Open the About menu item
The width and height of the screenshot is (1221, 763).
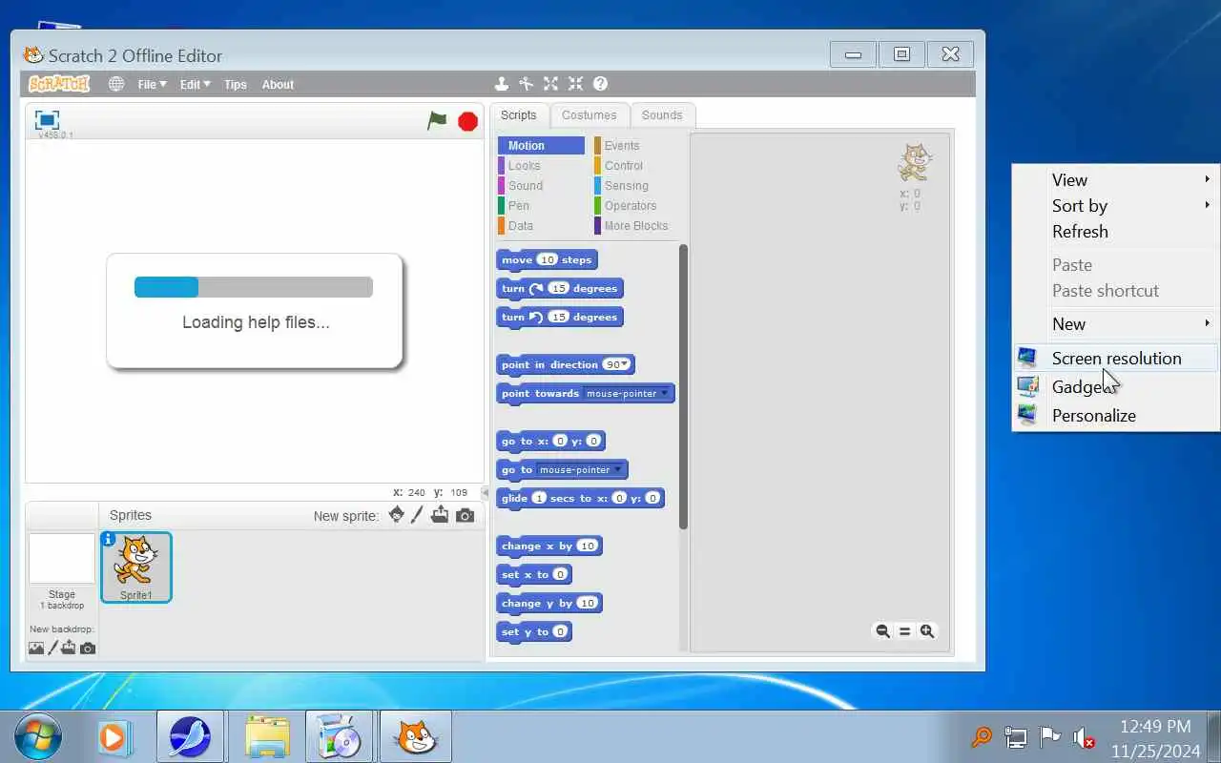pyautogui.click(x=278, y=84)
